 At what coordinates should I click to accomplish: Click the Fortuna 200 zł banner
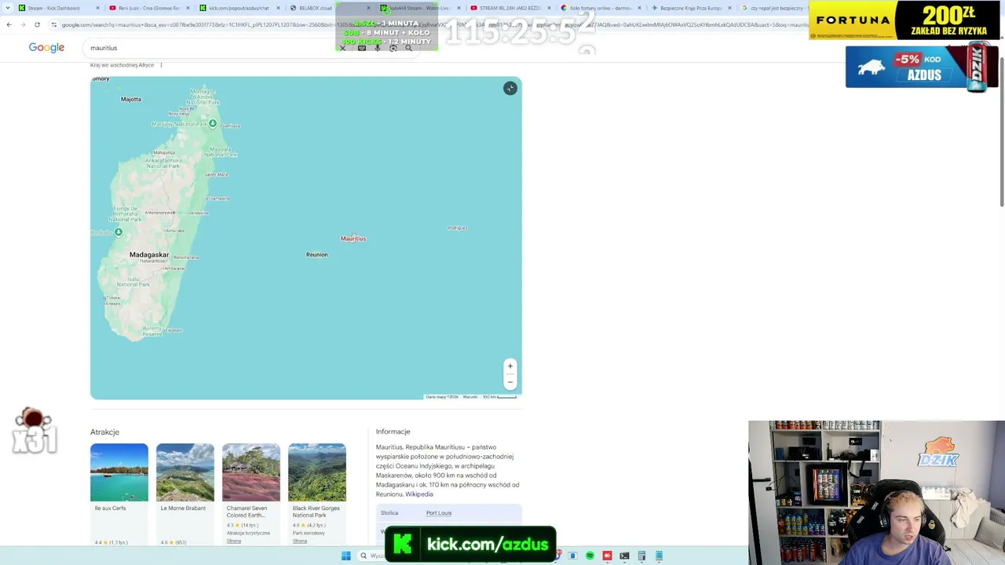904,20
